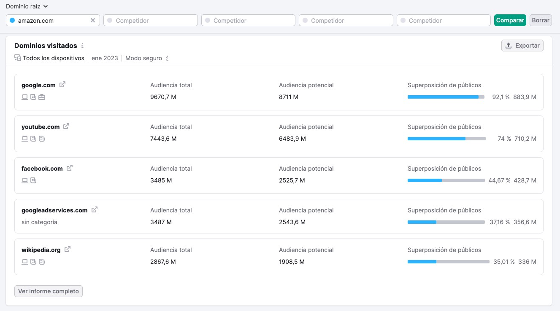Expand the Dominio raíz dropdown

coord(27,6)
